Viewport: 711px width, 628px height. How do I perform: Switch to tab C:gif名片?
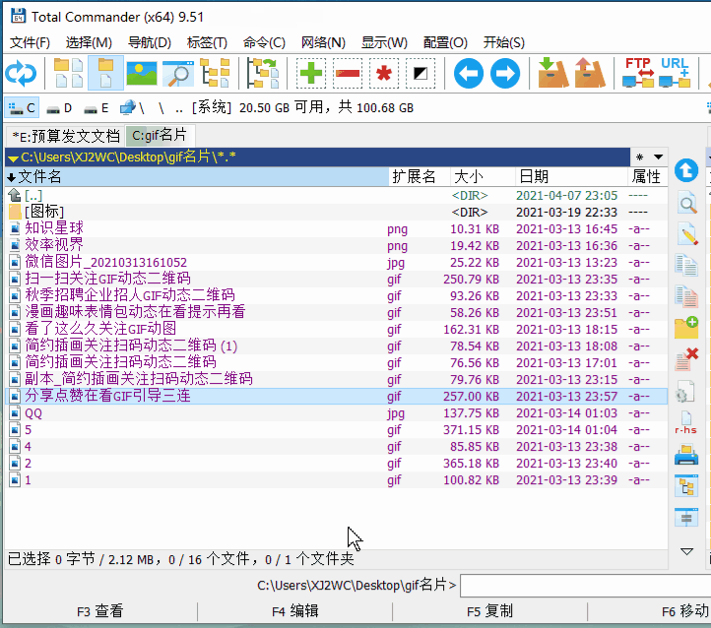160,135
